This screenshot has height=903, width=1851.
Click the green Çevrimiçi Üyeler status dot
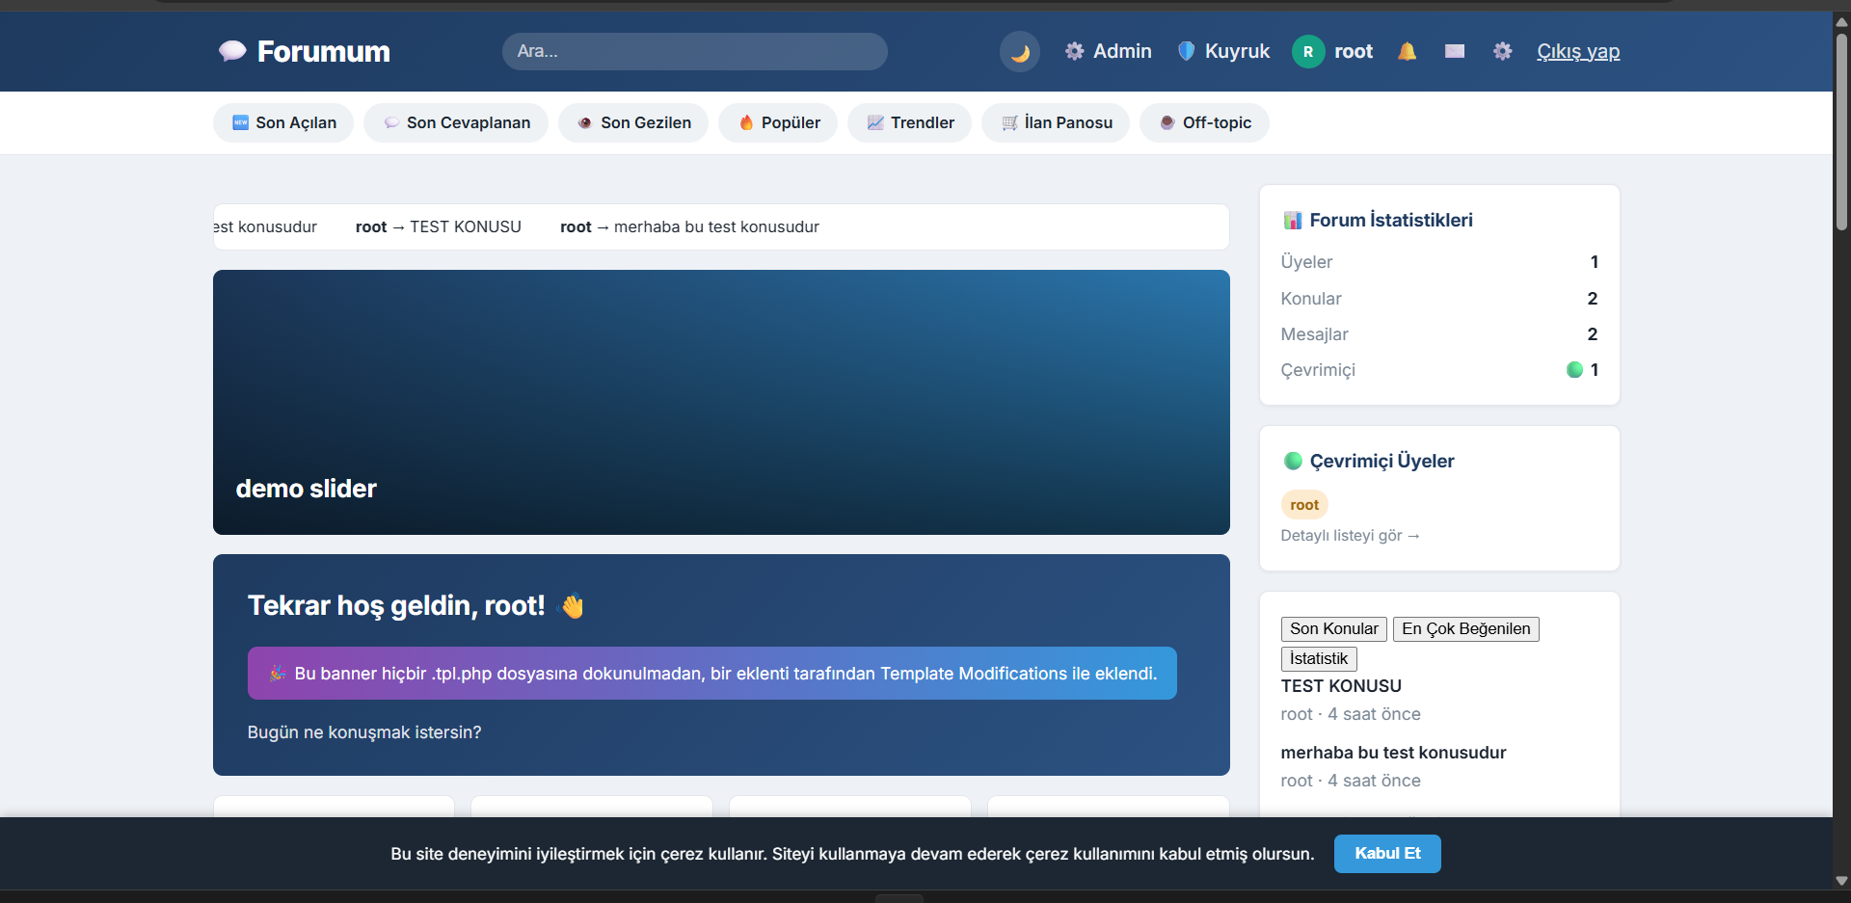coord(1293,461)
